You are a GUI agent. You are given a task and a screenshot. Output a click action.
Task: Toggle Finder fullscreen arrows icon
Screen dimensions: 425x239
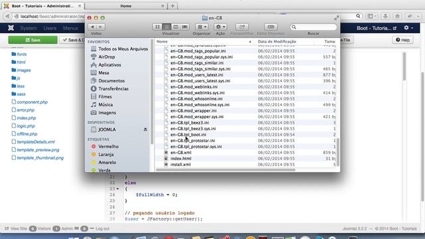tap(337, 18)
